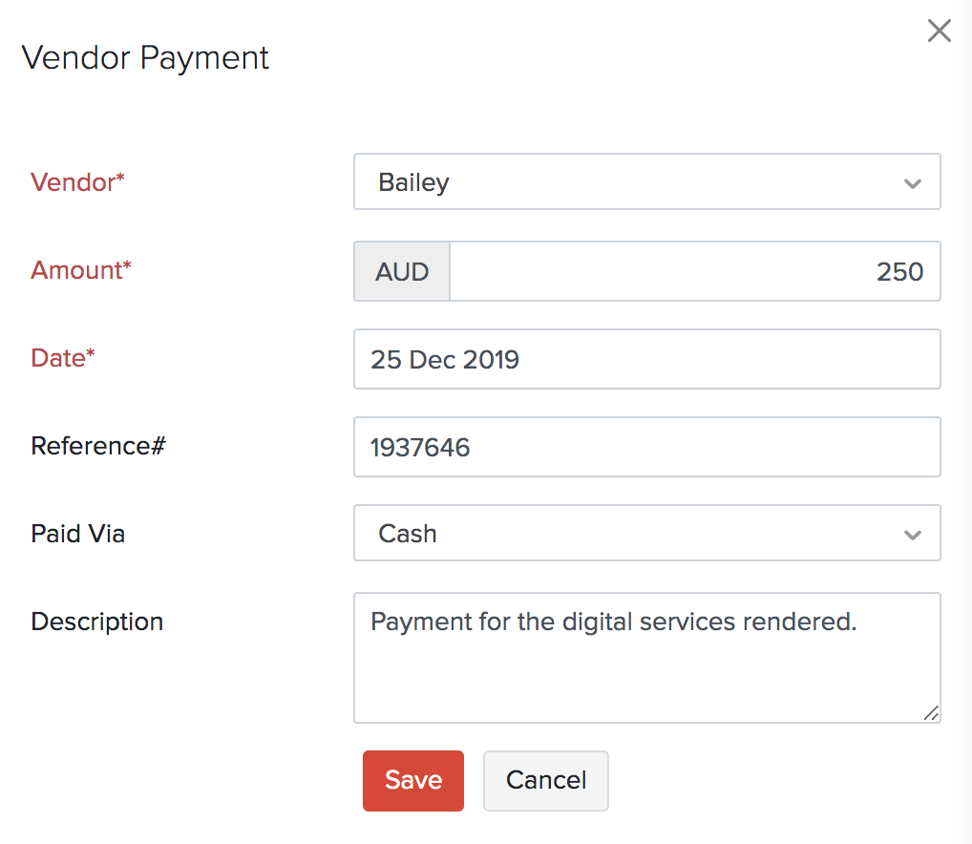
Task: Click the red Amount* label
Action: (80, 270)
